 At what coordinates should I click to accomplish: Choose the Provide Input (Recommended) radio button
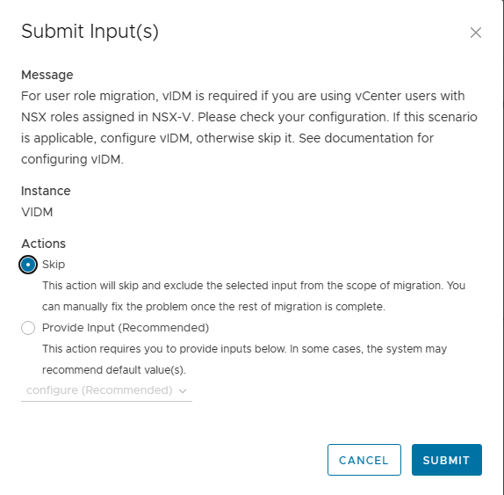(28, 328)
